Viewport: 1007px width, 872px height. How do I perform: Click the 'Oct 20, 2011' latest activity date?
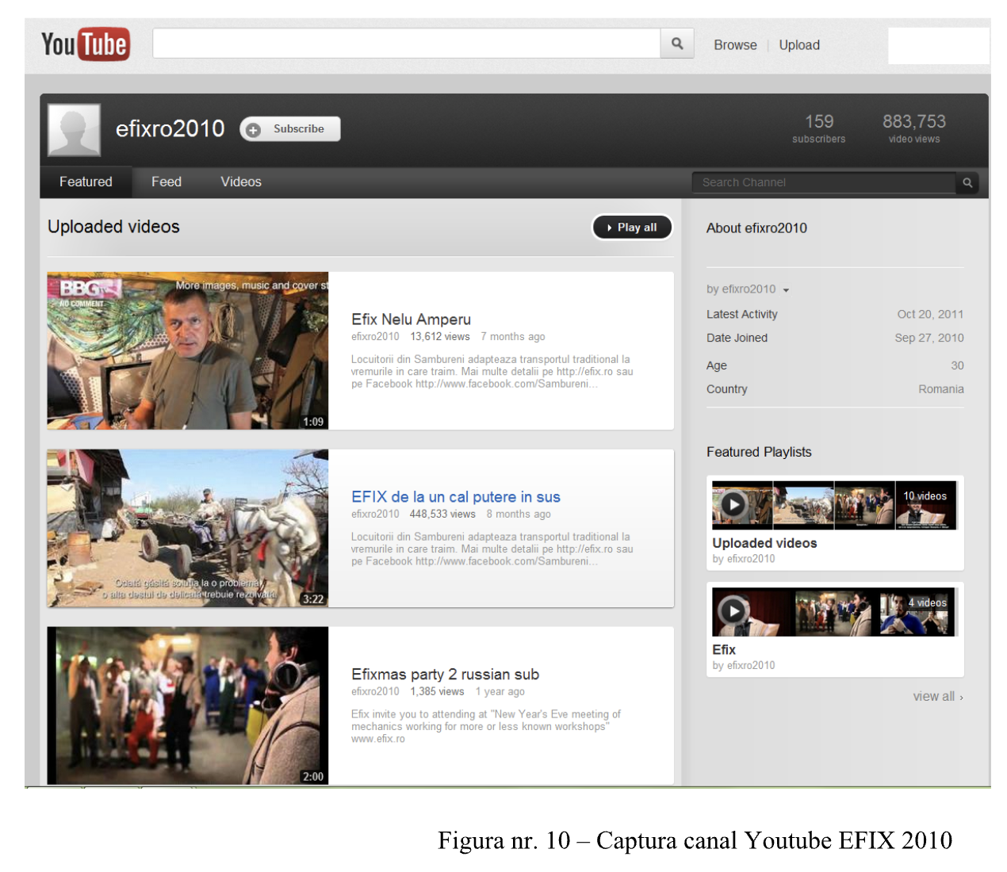click(x=930, y=314)
